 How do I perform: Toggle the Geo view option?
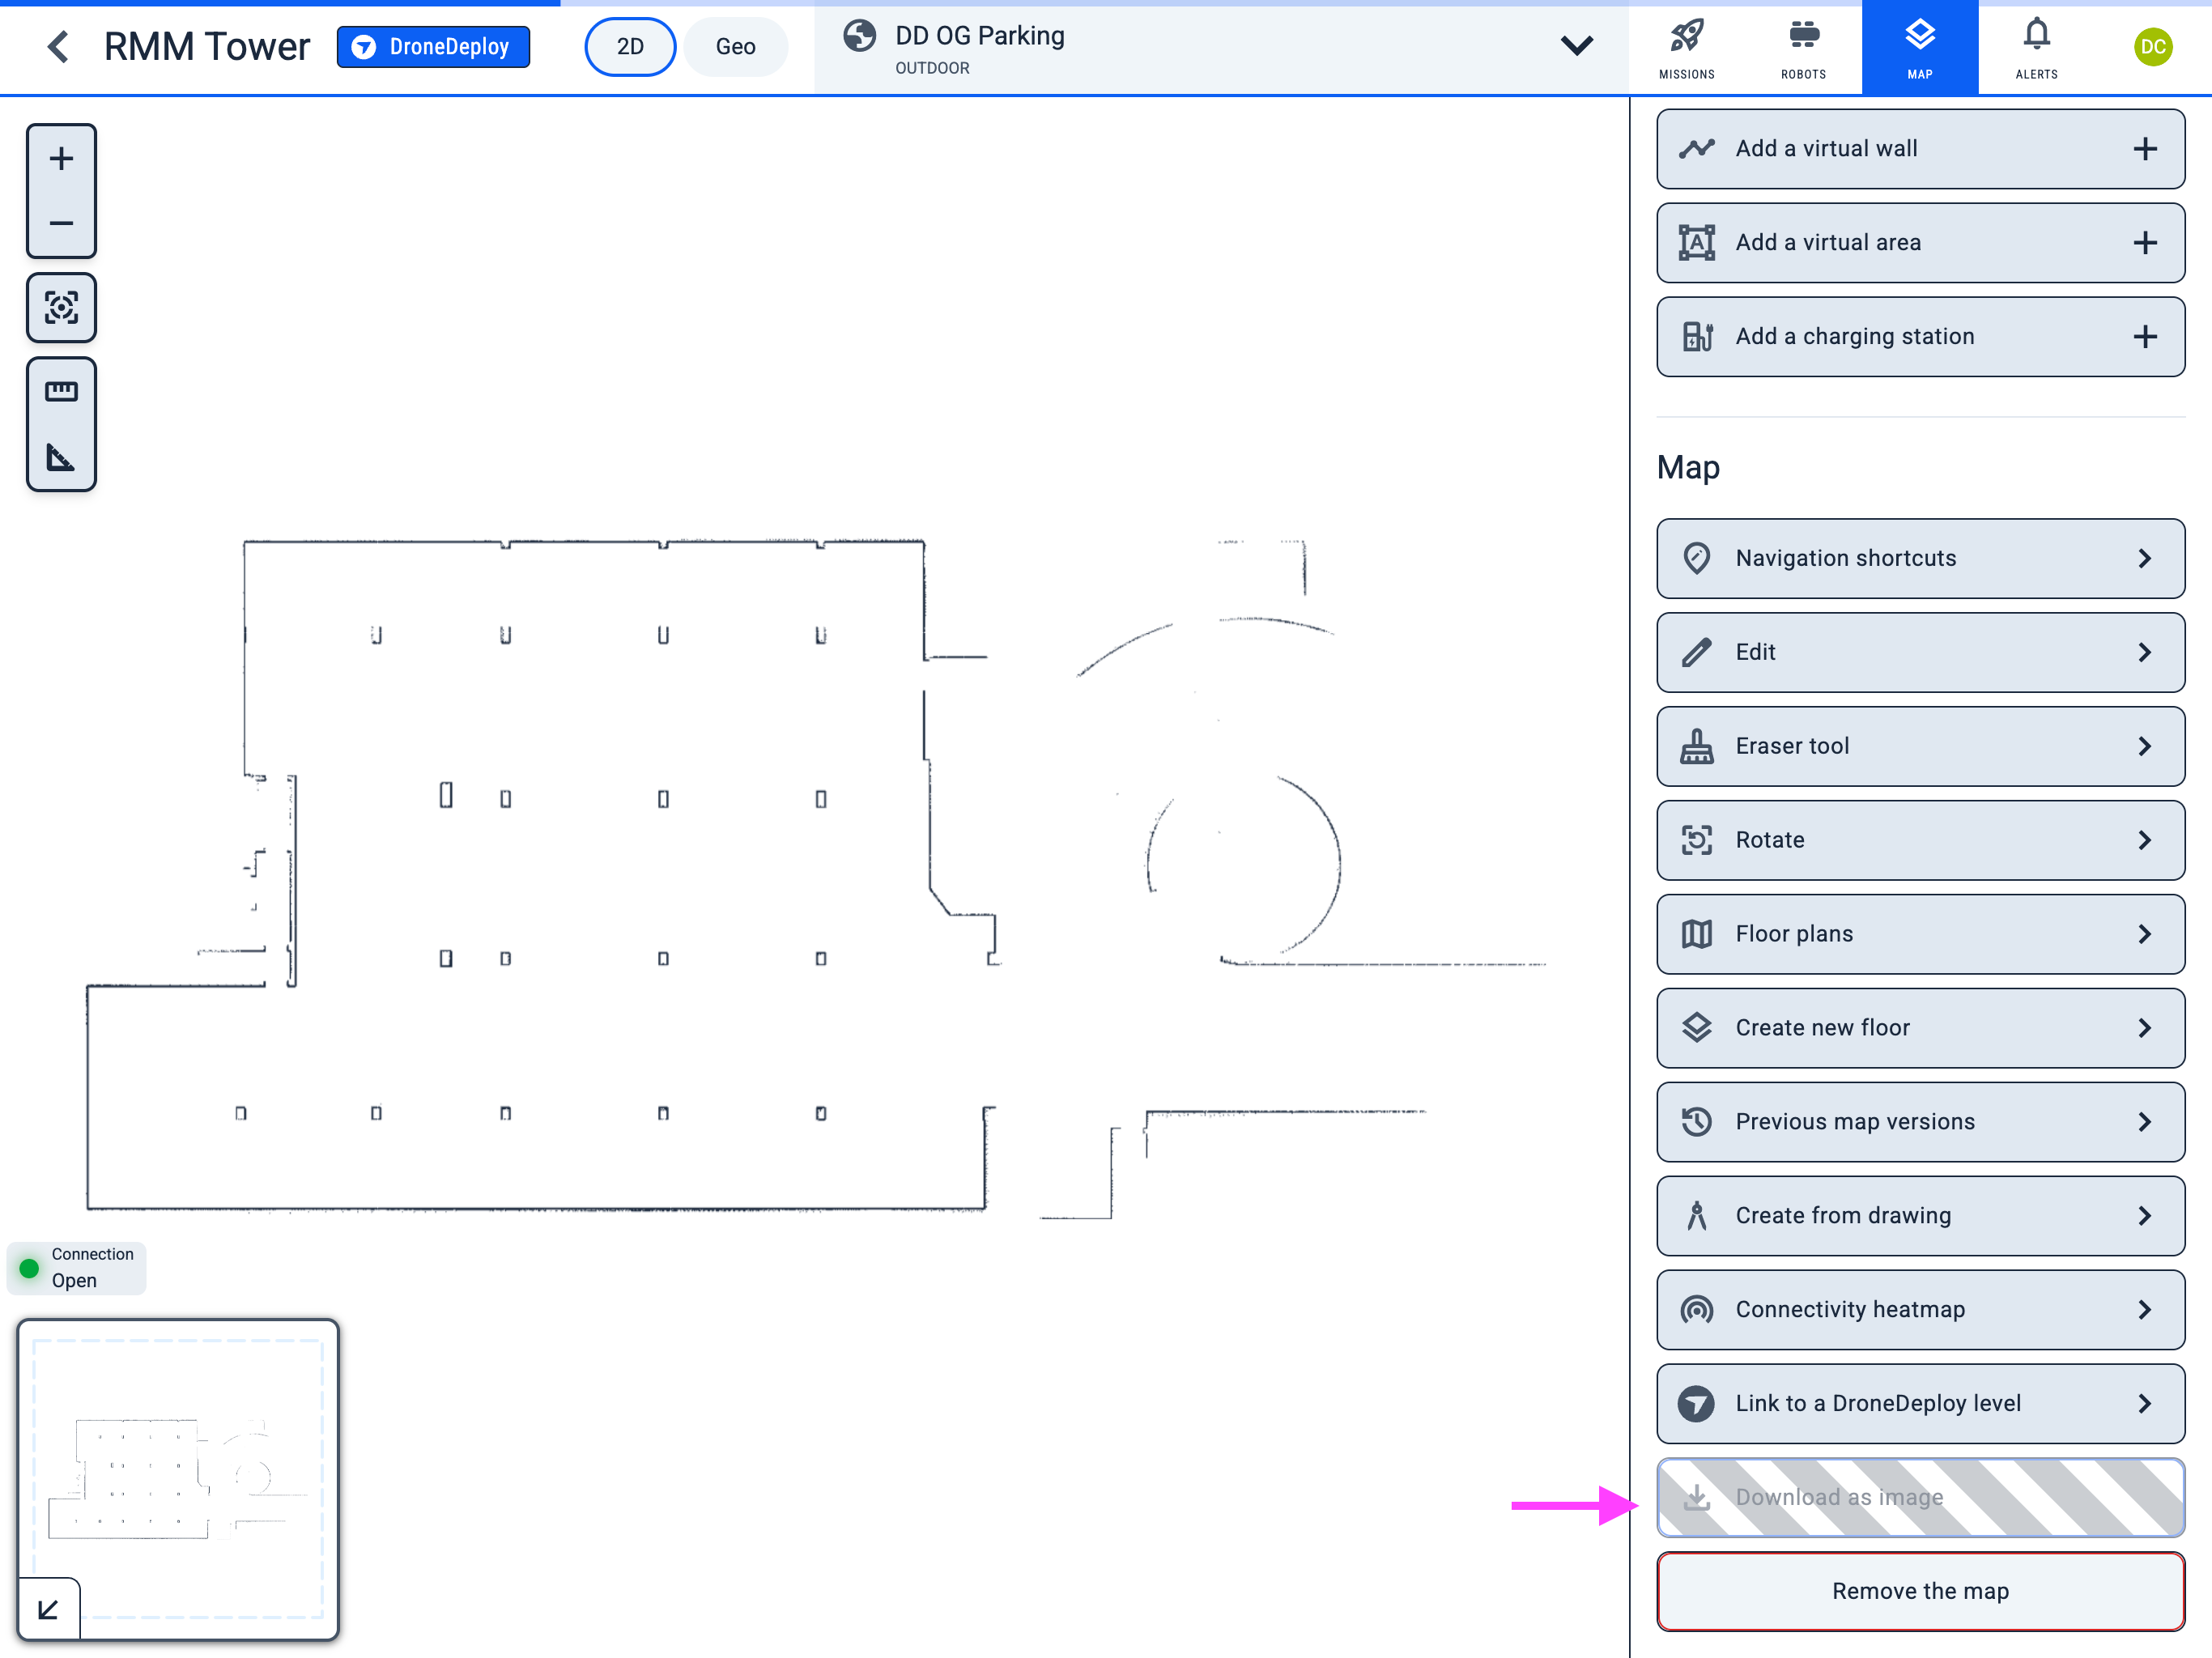[736, 46]
